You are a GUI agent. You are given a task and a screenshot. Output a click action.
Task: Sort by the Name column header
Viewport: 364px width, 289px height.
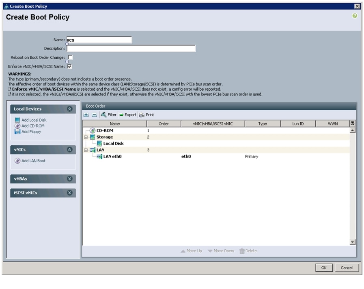coord(115,124)
